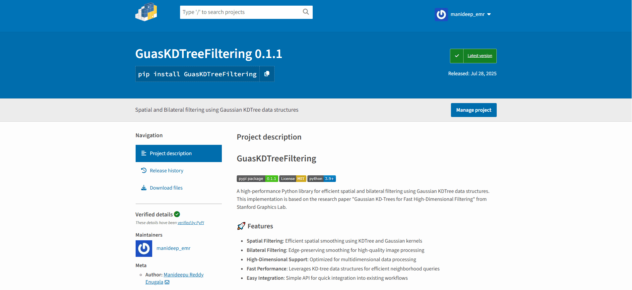Image resolution: width=632 pixels, height=290 pixels.
Task: Click the manideep_emr avatar in header
Action: (441, 14)
